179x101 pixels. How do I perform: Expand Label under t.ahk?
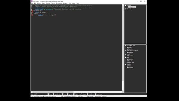click(127, 61)
